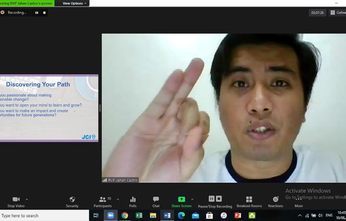Stop recording from top-left indicator

pyautogui.click(x=44, y=13)
